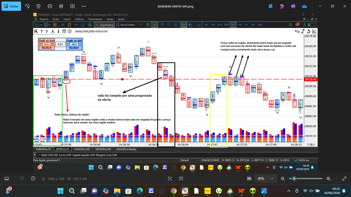Click the Editar button
Screen dimensions: 351x197
pyautogui.click(x=11, y=6)
